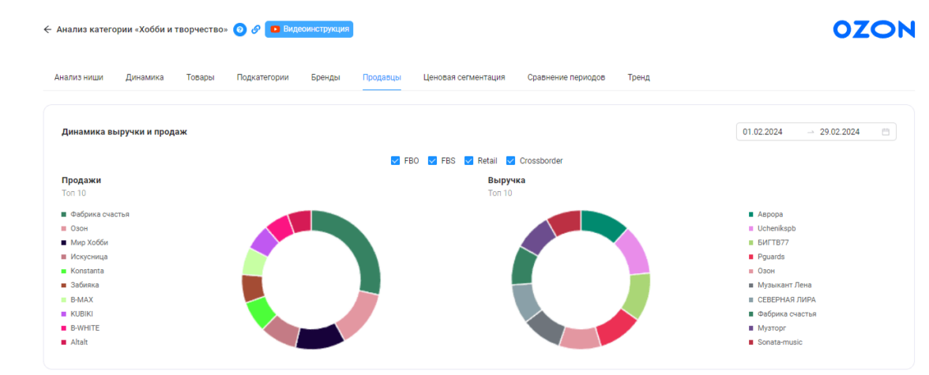This screenshot has height=375, width=929.
Task: Toggle Забияка legend entry
Action: click(80, 285)
